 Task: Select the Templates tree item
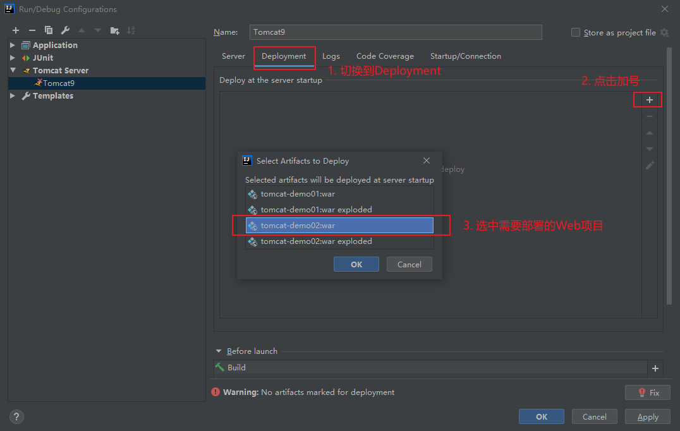tap(107, 96)
